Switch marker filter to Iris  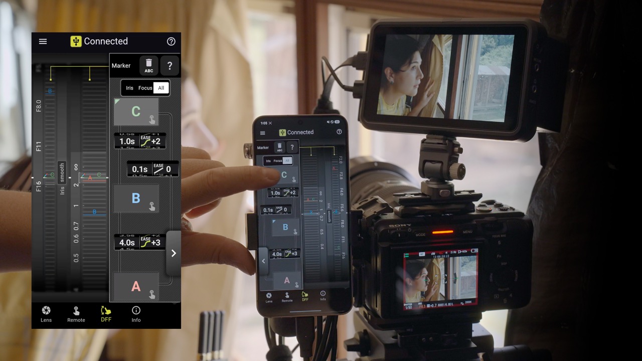(x=129, y=88)
